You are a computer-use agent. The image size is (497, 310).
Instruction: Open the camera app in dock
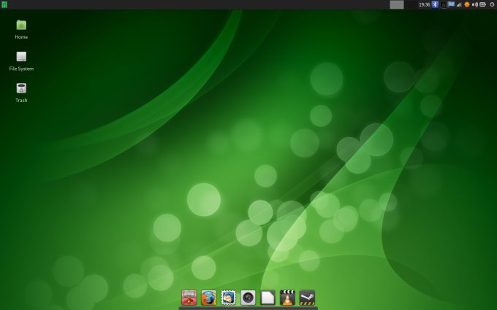(248, 298)
